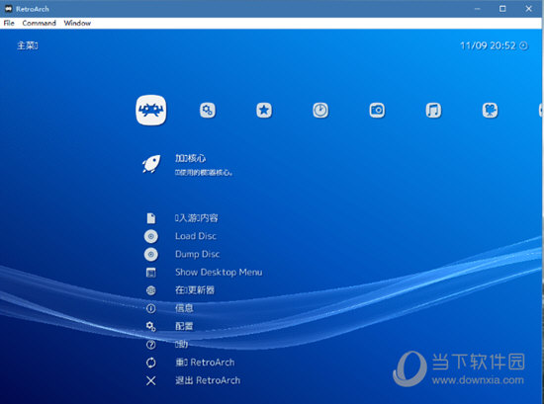Open the Video camera tab icon
Viewport: 544px width, 404px height.
pyautogui.click(x=491, y=111)
